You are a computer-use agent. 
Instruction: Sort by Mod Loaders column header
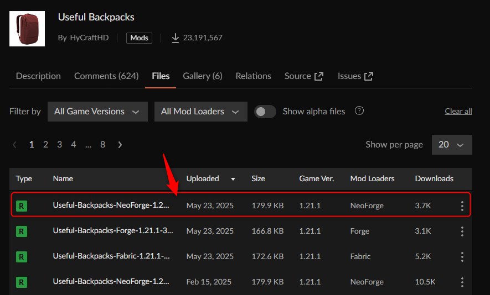(372, 178)
